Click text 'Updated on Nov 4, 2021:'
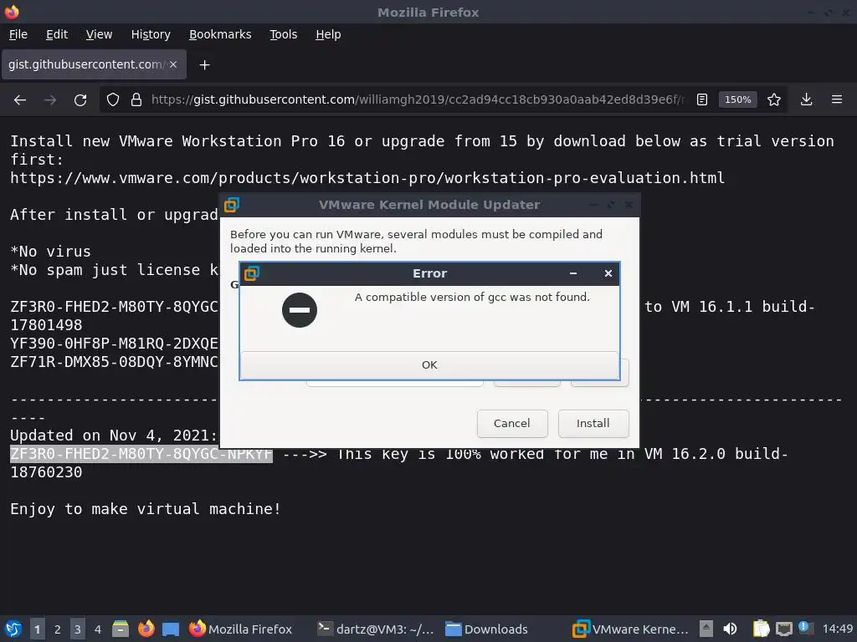857x642 pixels. click(x=114, y=436)
